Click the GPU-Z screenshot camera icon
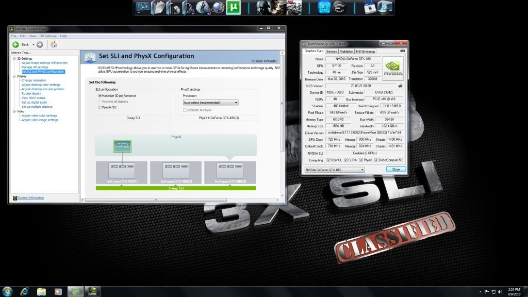 click(402, 51)
